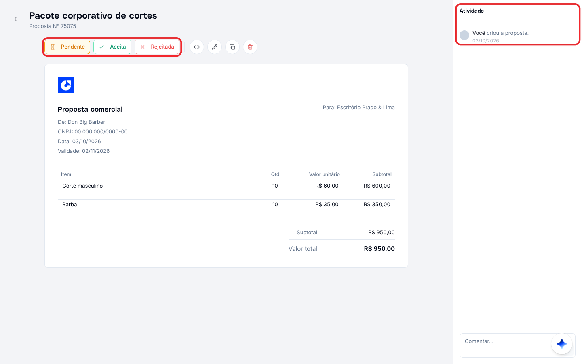Click Para: Escritório Prado & Lima

[x=358, y=107]
